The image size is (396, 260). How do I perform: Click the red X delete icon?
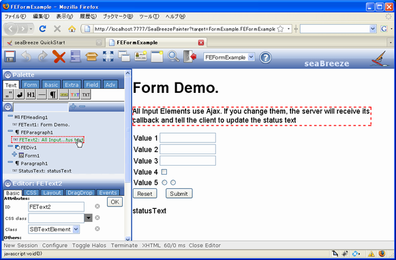pyautogui.click(x=59, y=57)
